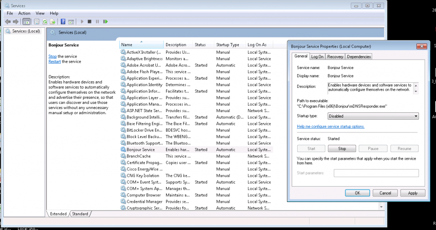The height and width of the screenshot is (230, 436).
Task: Sort by the Status column header
Action: 204,44
